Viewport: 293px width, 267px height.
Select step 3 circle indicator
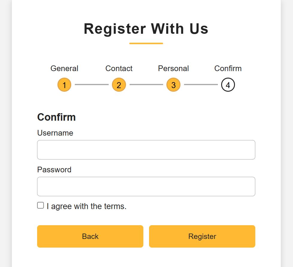tap(173, 85)
